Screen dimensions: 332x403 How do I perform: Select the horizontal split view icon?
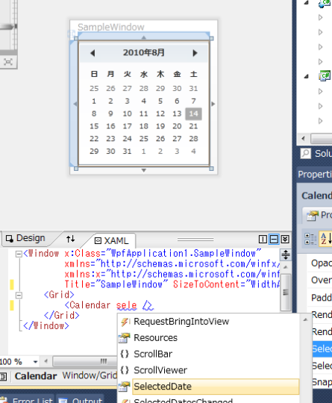274,240
